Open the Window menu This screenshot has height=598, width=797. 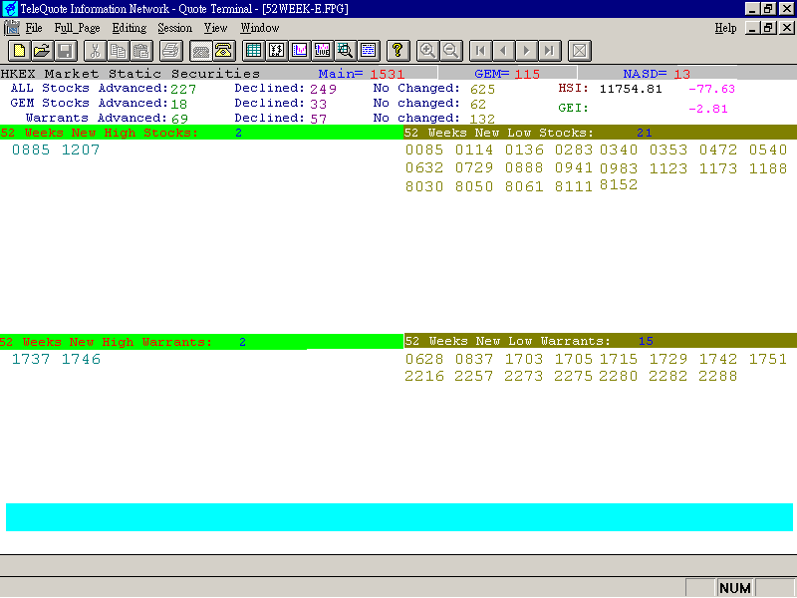[x=260, y=28]
